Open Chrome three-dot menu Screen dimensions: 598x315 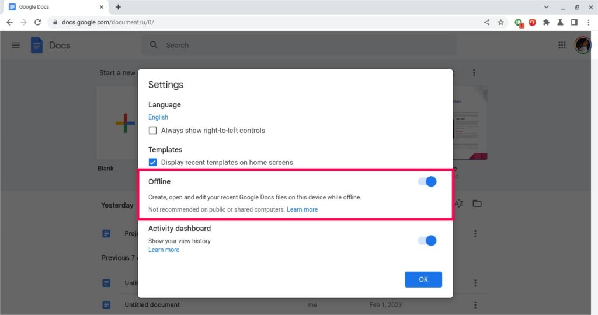pos(589,22)
